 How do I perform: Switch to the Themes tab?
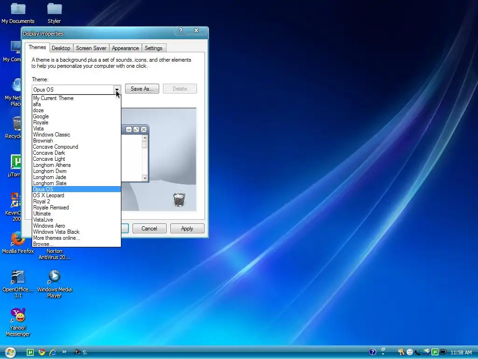click(x=37, y=47)
